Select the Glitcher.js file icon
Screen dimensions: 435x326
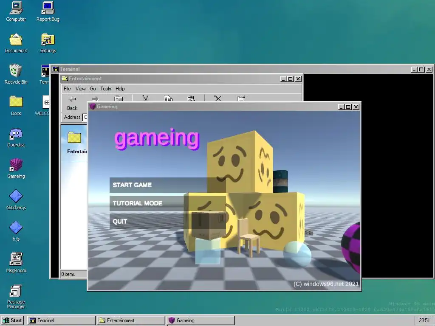16,200
